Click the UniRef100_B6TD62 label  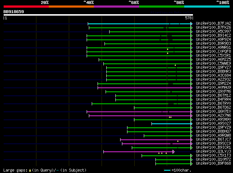click(213, 108)
